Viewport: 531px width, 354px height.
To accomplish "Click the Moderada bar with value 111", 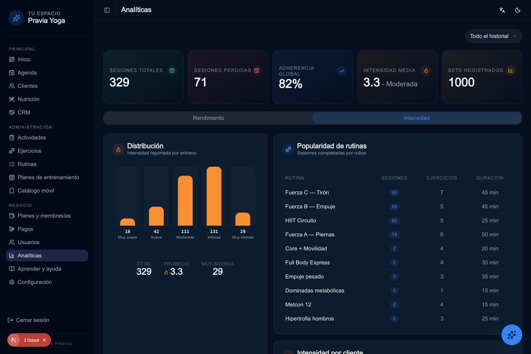I will (x=185, y=201).
